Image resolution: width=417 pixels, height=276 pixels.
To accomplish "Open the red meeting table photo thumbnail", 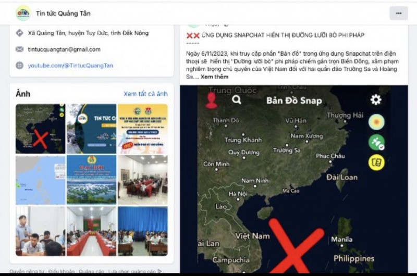I will coord(92,231).
